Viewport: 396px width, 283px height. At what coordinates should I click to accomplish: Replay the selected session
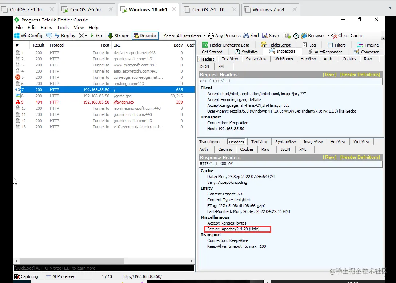pos(65,36)
